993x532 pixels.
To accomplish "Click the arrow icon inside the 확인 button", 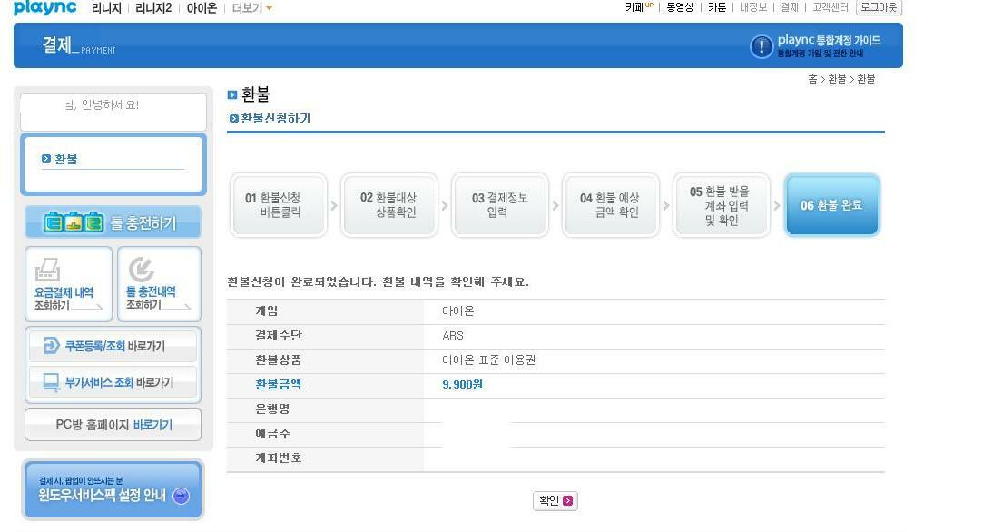I will (x=566, y=500).
